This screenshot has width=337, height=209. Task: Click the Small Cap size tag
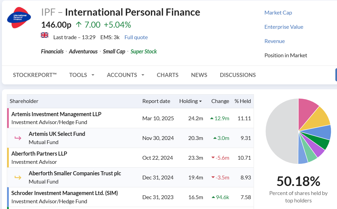(114, 51)
